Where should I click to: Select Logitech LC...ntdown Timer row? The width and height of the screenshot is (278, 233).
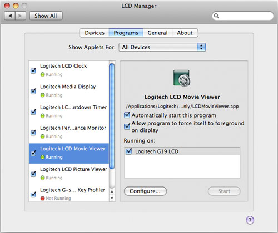point(69,112)
